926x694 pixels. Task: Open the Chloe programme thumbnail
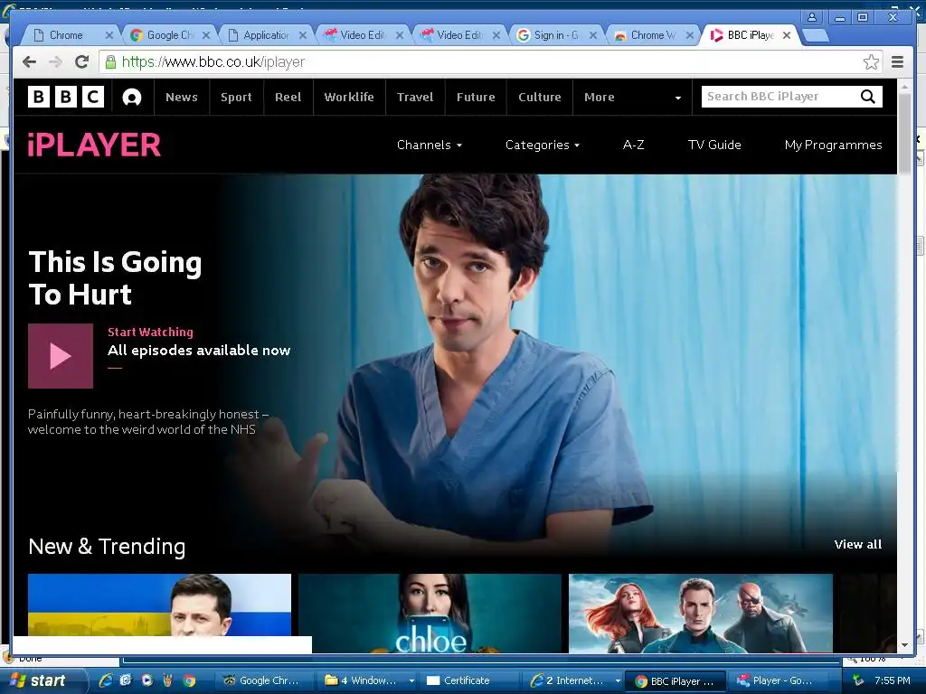click(x=430, y=614)
